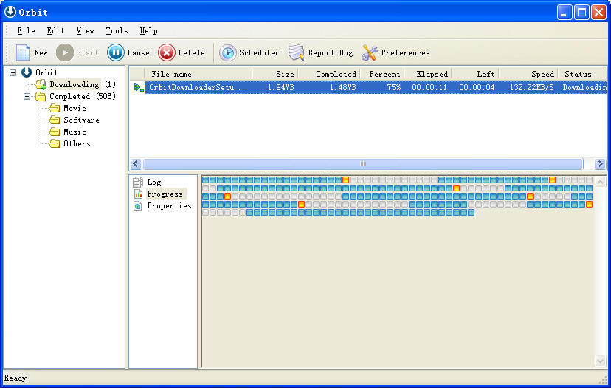Collapse the Orbit root tree node

pyautogui.click(x=13, y=72)
